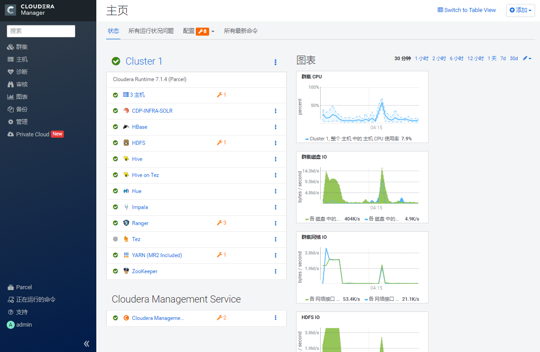Open CDP-INFRA-SOLR actions kebab menu
This screenshot has width=540, height=352.
[276, 111]
